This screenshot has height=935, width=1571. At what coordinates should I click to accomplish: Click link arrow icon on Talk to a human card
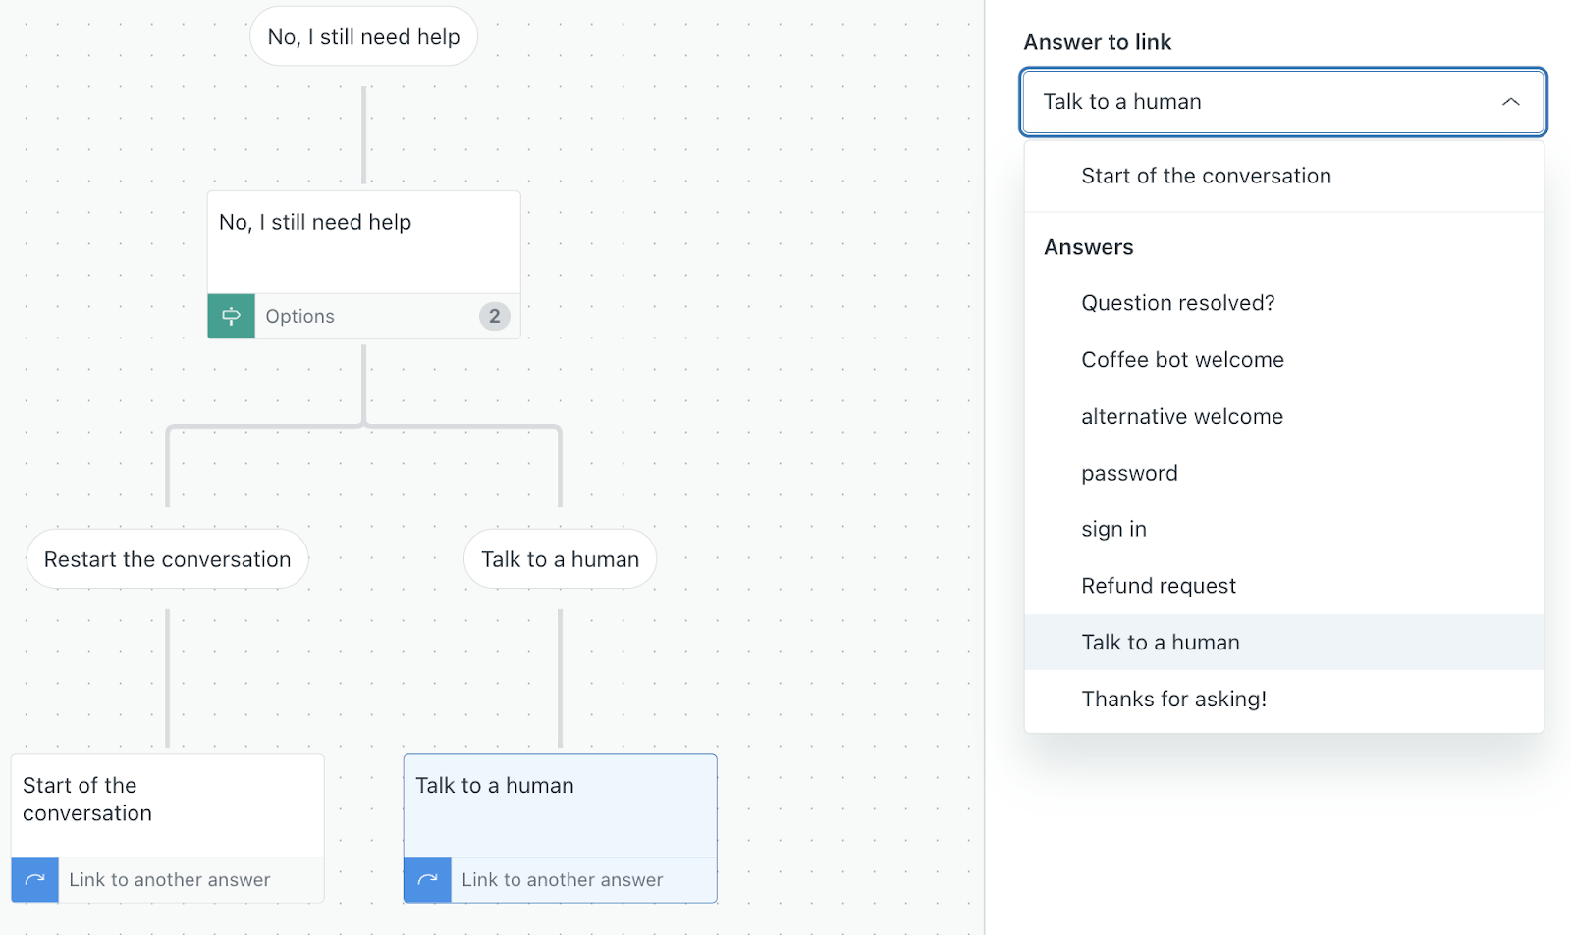click(x=428, y=879)
